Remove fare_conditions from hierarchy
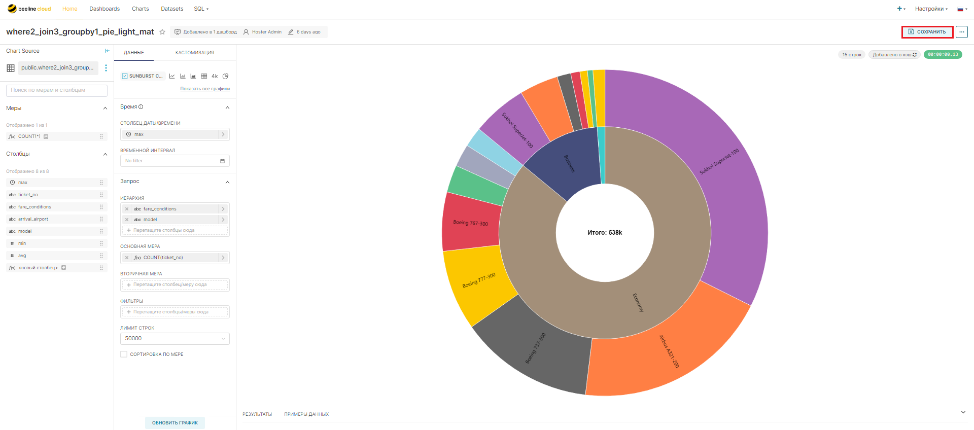 click(127, 209)
